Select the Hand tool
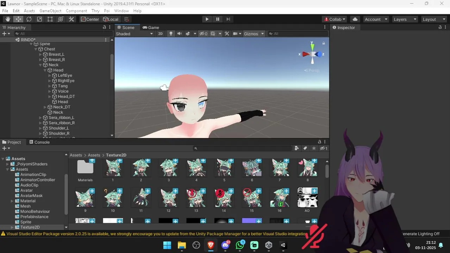The width and height of the screenshot is (450, 253). (x=8, y=19)
